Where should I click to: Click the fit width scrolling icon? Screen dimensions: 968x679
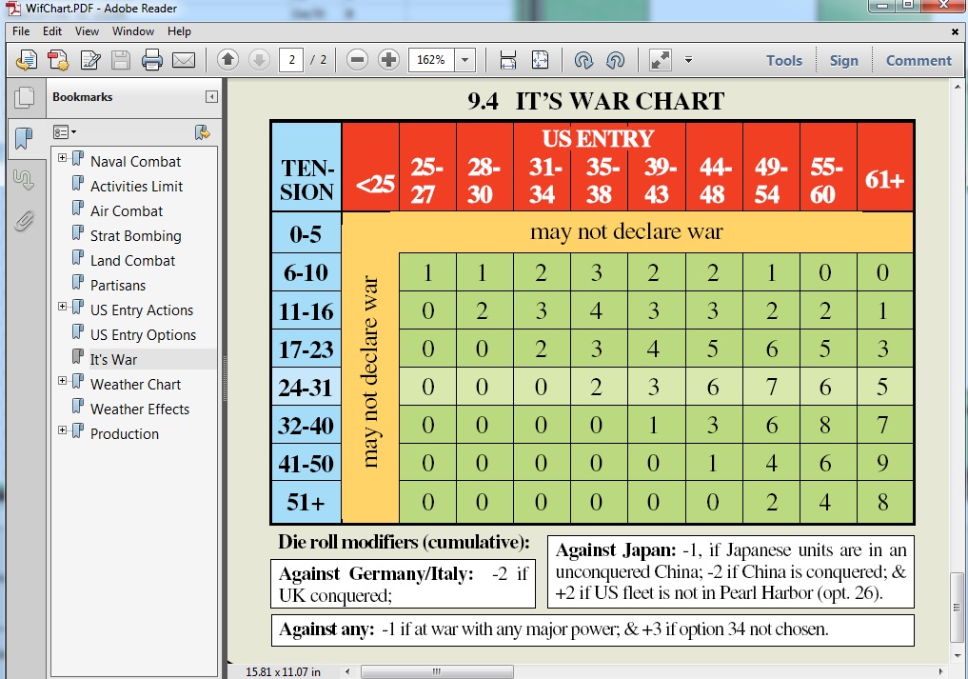coord(507,60)
